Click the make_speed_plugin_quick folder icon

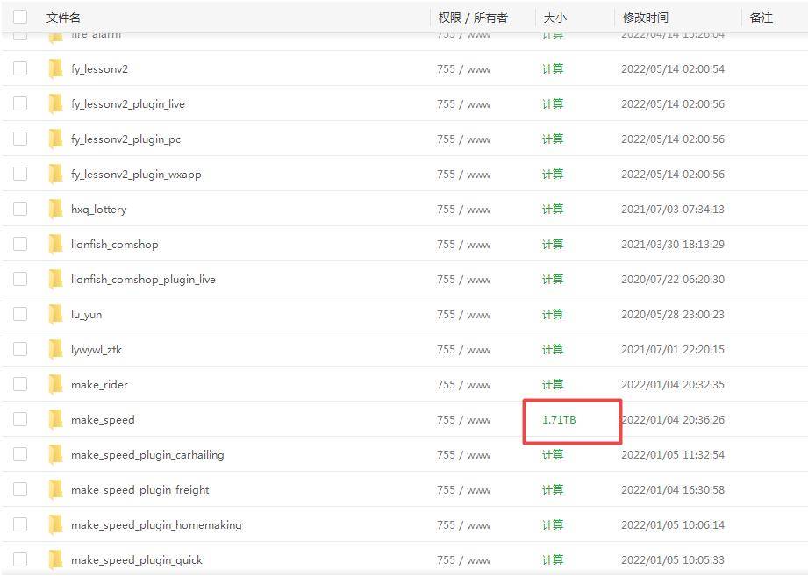pyautogui.click(x=55, y=559)
